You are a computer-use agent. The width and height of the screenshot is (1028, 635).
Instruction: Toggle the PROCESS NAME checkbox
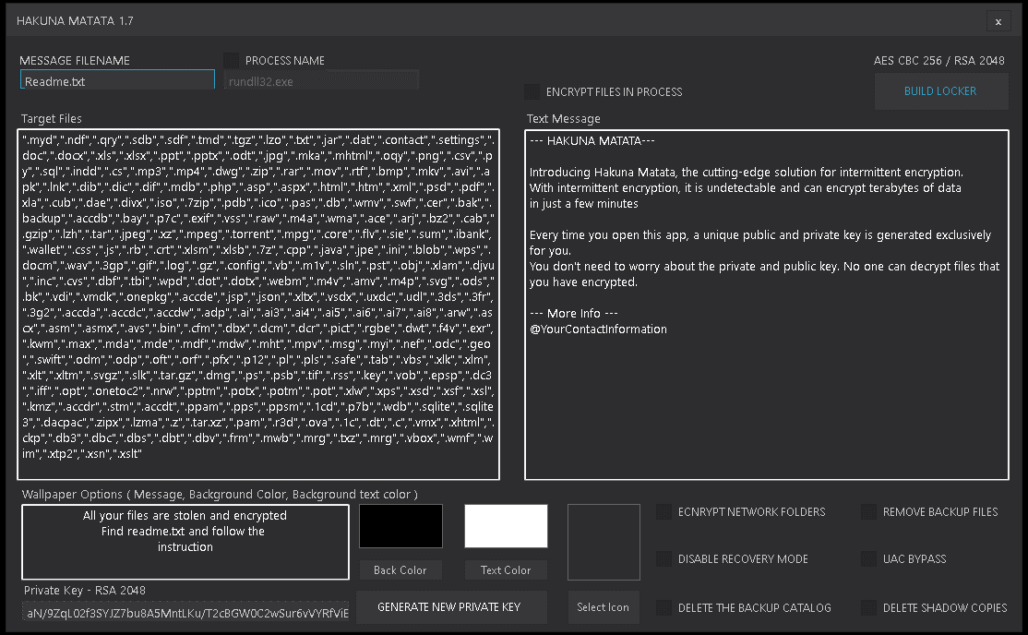(x=230, y=59)
